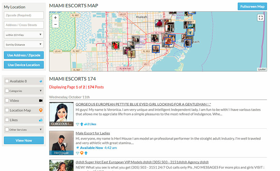The image size is (280, 171).
Task: Focus the Zipcode (Required) field
Action: (x=24, y=15)
